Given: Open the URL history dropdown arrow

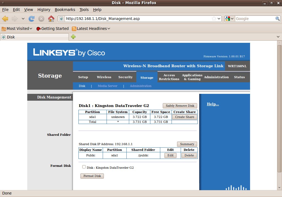Looking at the screenshot, I should point(219,19).
